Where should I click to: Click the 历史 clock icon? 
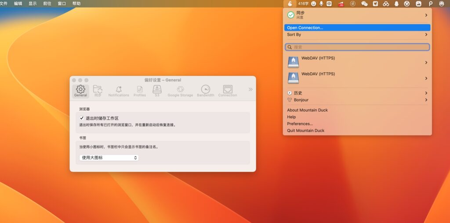pyautogui.click(x=290, y=93)
